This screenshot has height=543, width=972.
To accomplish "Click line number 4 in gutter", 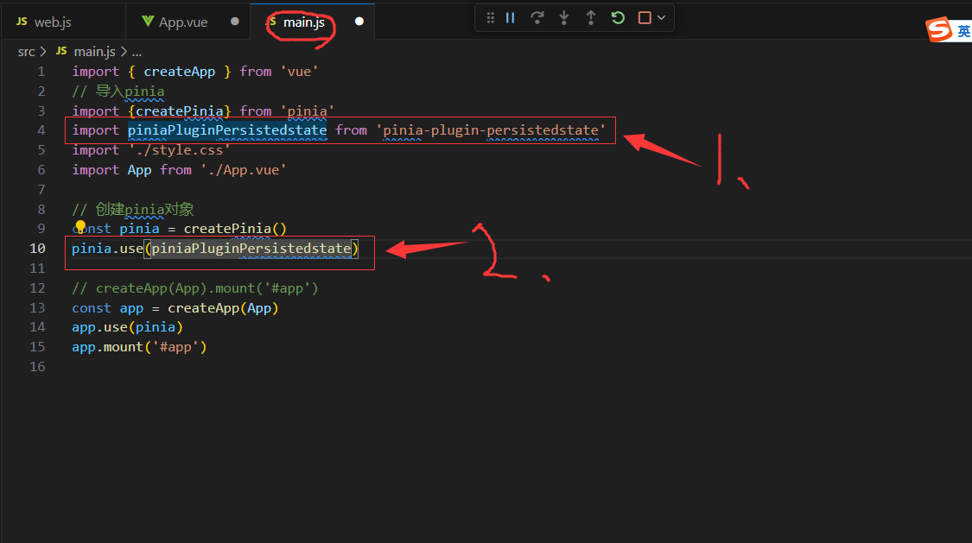I will tap(41, 130).
